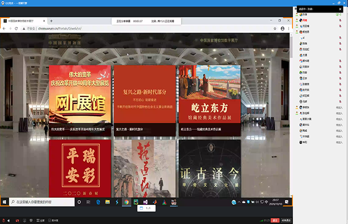Open the 复兴之路·新时代部分 exhibition card
This screenshot has height=224, width=348.
144,100
